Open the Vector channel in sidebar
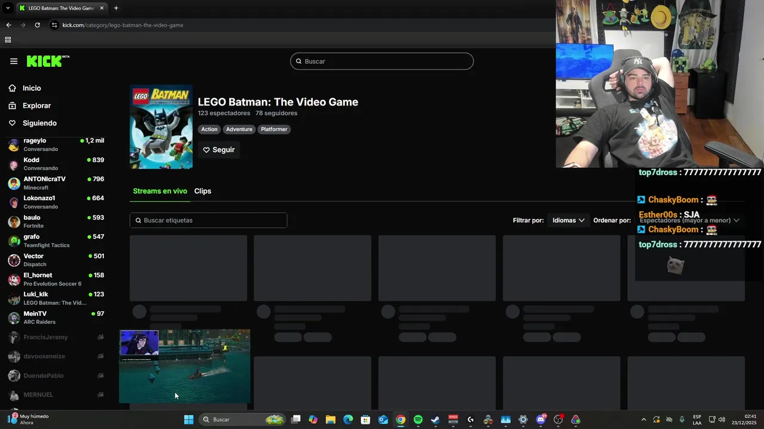 [56, 260]
